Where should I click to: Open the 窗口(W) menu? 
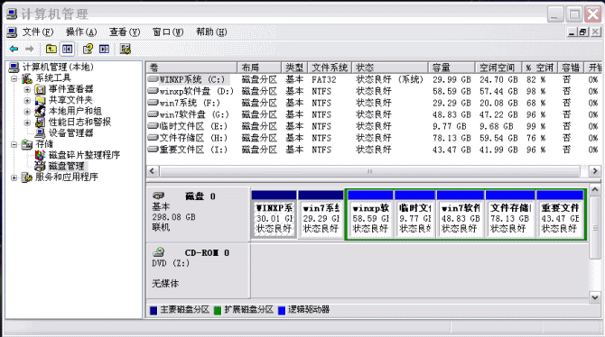pyautogui.click(x=168, y=32)
